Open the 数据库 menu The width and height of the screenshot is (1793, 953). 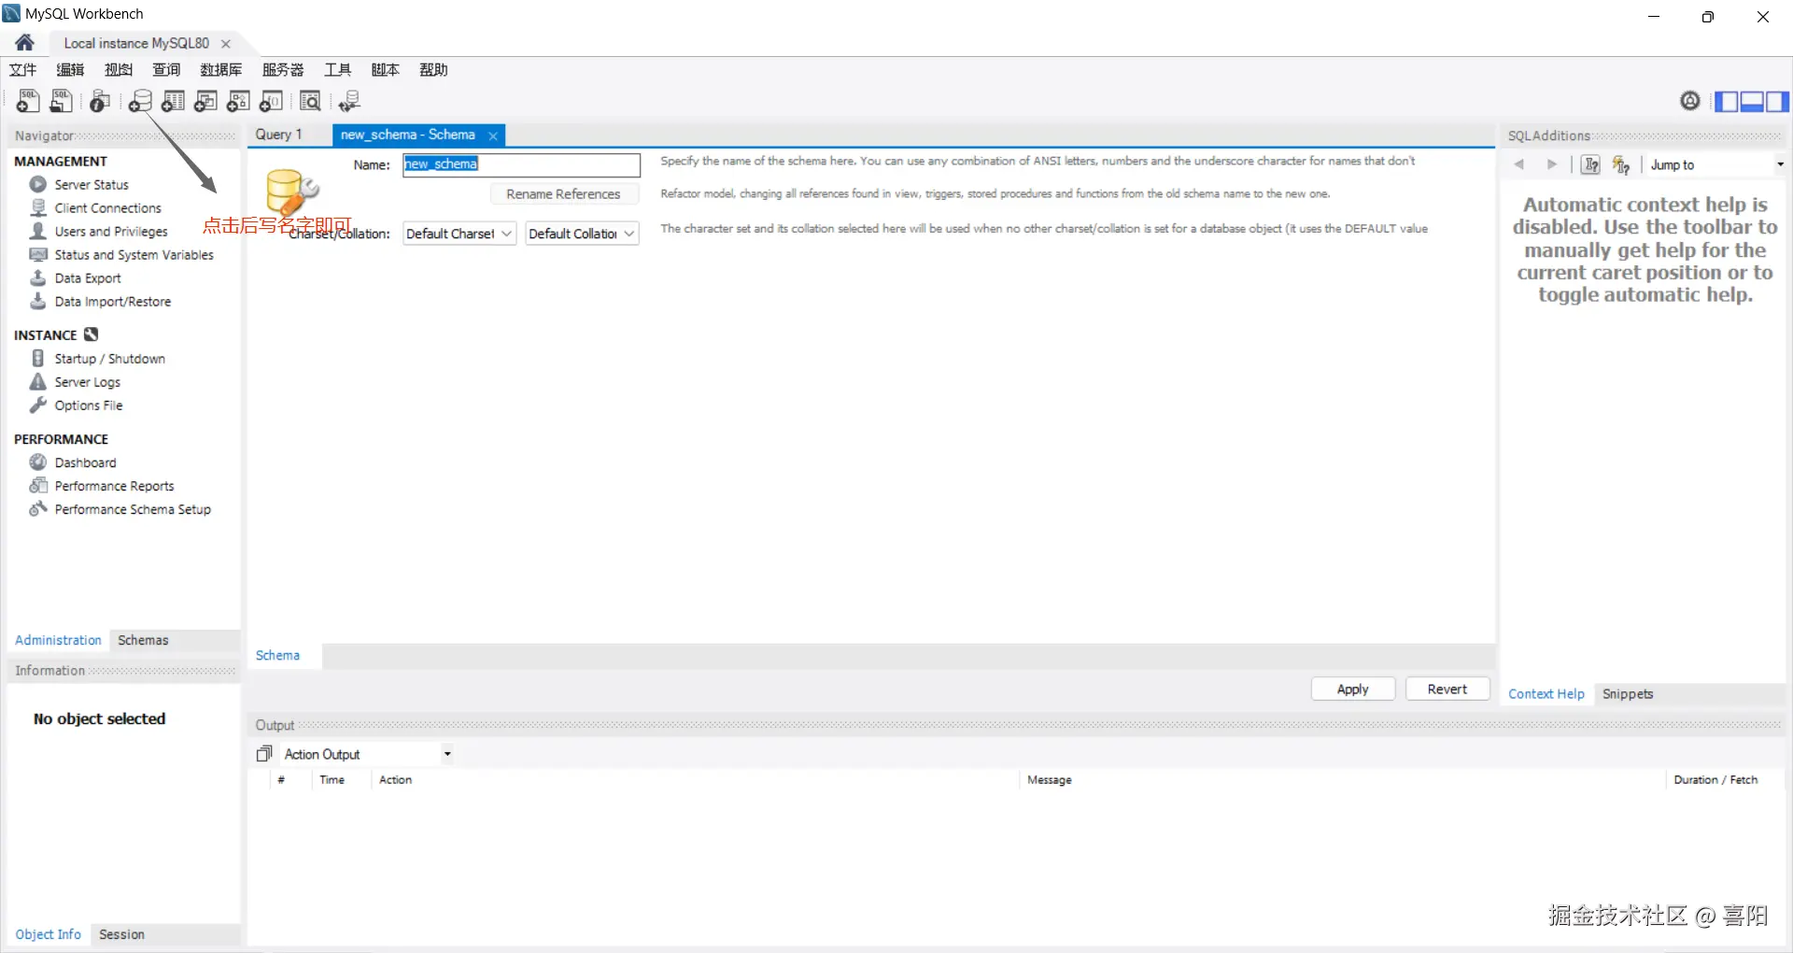221,70
